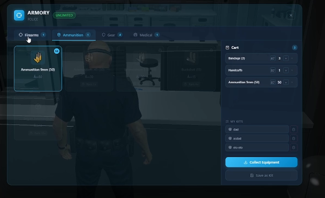Select the locked Ammunition 5.56 card
This screenshot has width=325, height=198.
140,69
